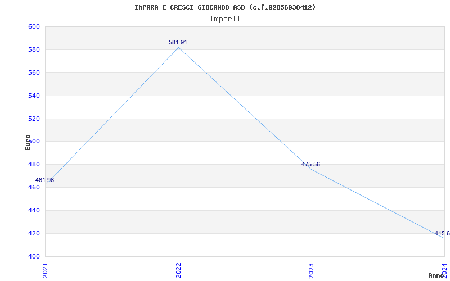The width and height of the screenshot is (450, 281).
Task: Click the Importi subtitle
Action: click(x=225, y=19)
